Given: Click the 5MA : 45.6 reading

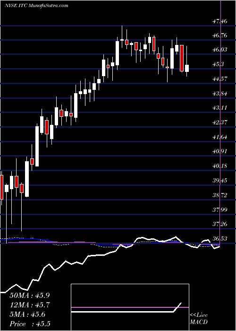Looking at the screenshot, I should click(27, 314).
